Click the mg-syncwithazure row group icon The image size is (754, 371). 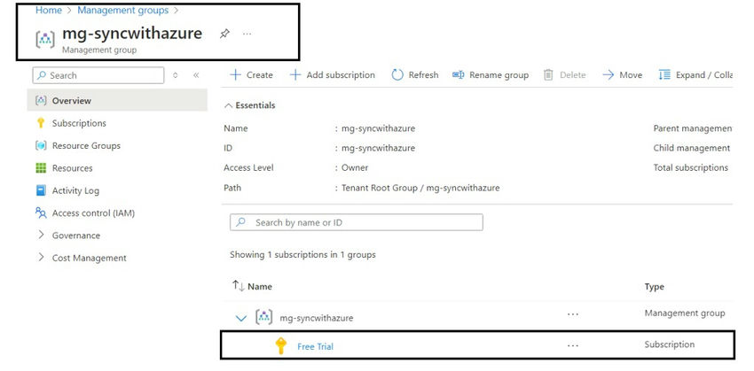tap(264, 317)
